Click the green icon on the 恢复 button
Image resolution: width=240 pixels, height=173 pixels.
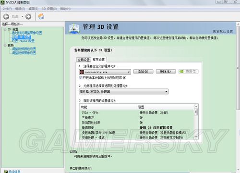click(x=181, y=72)
